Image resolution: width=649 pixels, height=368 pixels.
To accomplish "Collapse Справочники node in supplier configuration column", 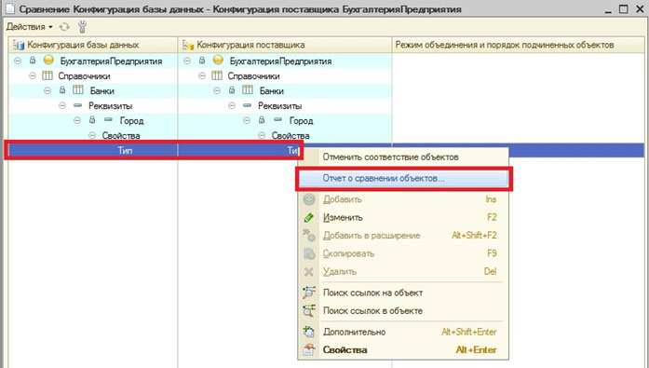I will [x=202, y=75].
